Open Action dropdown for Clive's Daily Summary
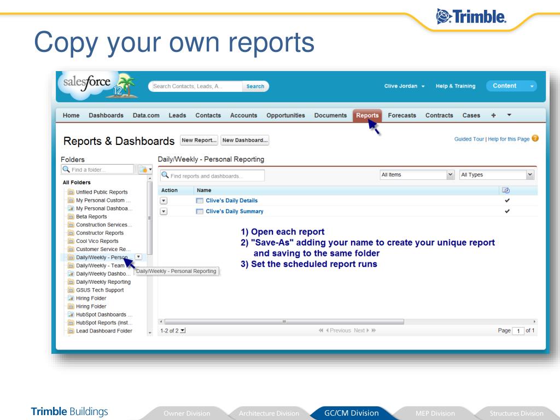The image size is (560, 420). tap(164, 212)
